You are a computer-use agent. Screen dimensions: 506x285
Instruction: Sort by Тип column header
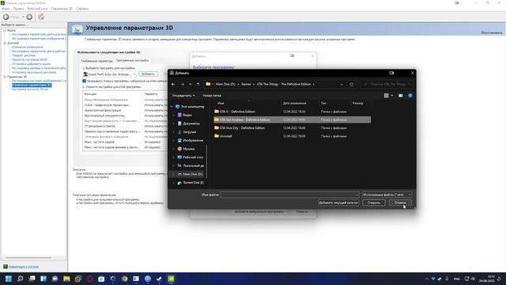pyautogui.click(x=323, y=103)
